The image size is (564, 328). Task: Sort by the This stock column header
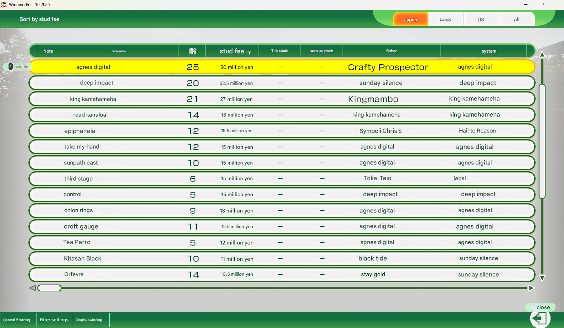pyautogui.click(x=280, y=51)
